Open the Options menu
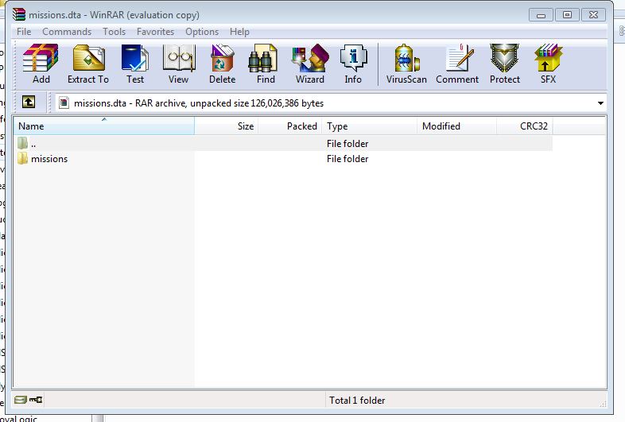 202,32
